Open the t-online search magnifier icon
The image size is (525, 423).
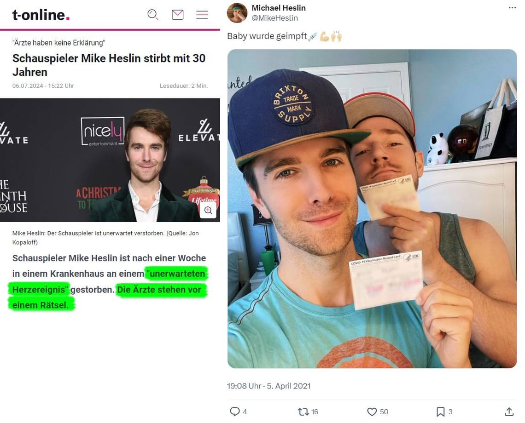pyautogui.click(x=153, y=15)
